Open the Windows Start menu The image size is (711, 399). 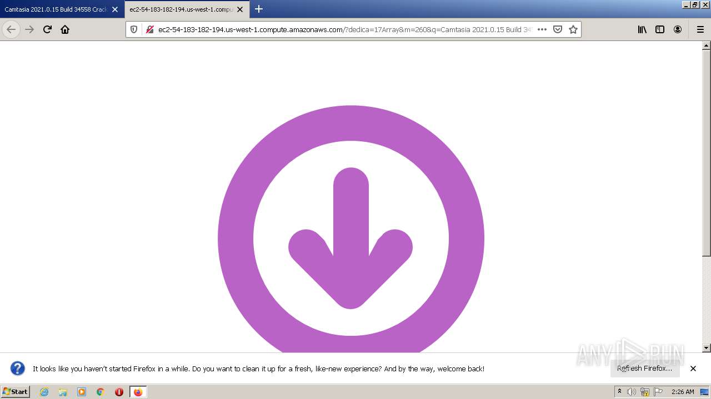point(16,391)
